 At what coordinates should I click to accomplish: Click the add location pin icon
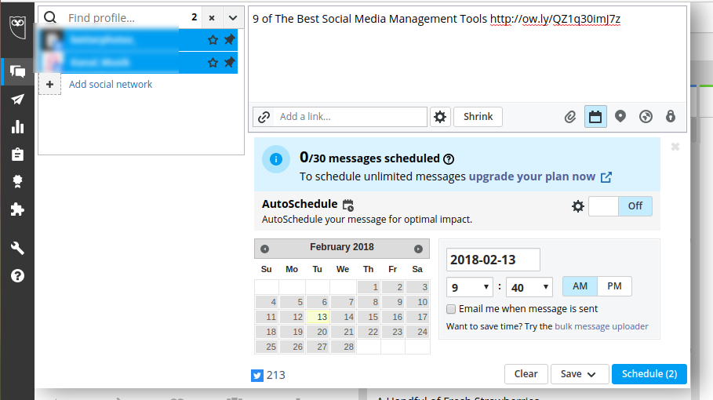[620, 117]
